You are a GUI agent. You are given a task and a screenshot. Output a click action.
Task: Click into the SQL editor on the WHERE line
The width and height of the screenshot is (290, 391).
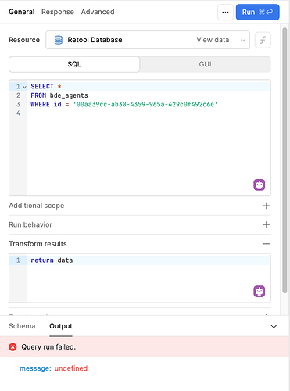149,104
